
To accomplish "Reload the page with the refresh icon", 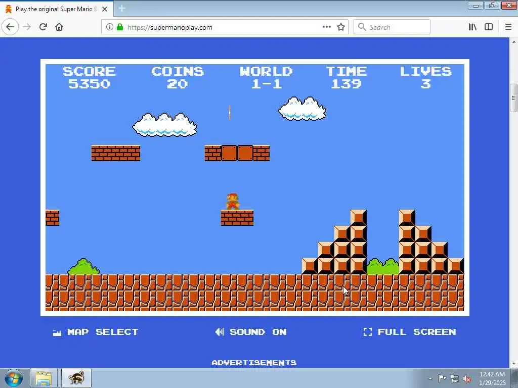I will tap(44, 27).
